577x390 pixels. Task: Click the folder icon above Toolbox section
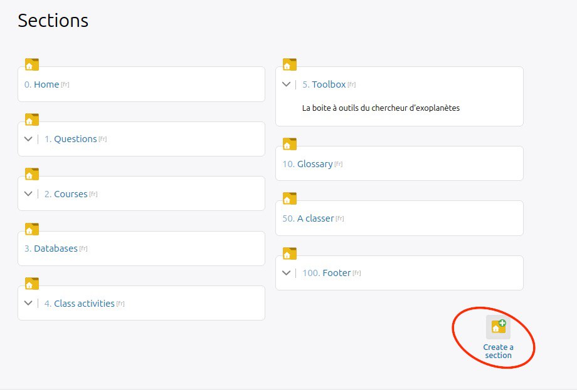click(x=290, y=64)
